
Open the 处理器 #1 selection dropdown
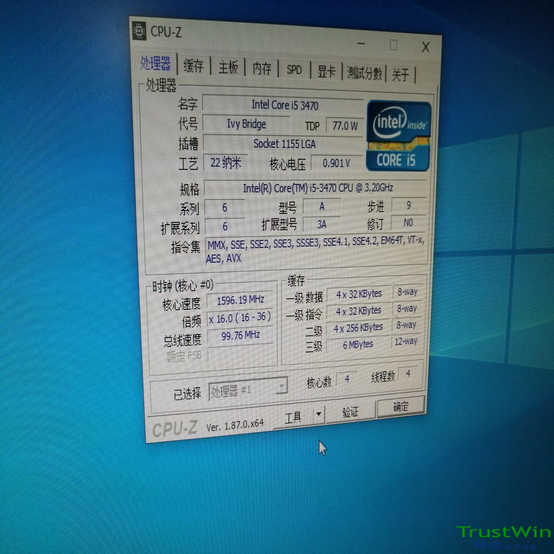pyautogui.click(x=248, y=390)
